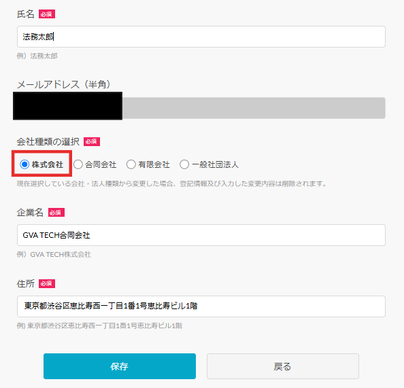Click the 氏名 name input field

click(201, 37)
